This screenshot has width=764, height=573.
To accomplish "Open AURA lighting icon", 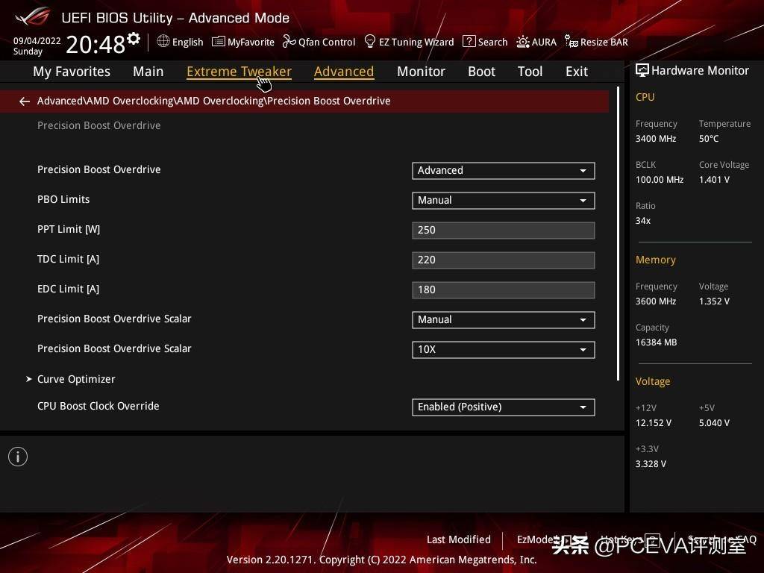I will coord(523,42).
